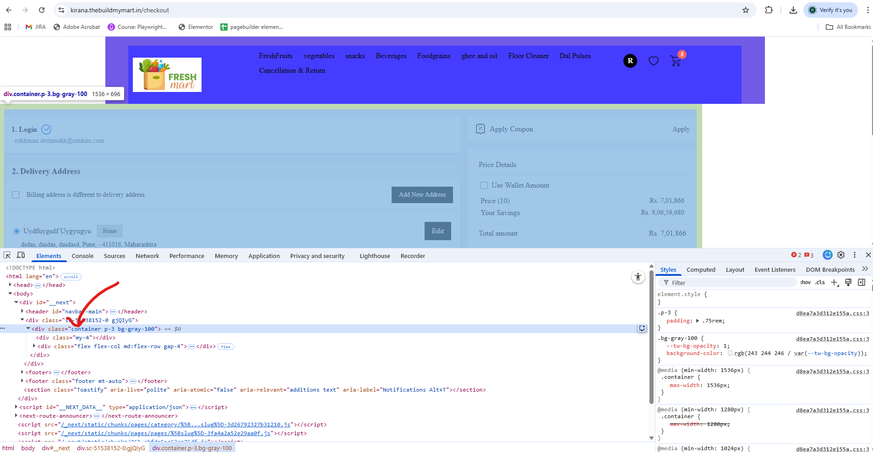Bookmark this page with the star icon
Image resolution: width=873 pixels, height=452 pixels.
point(746,10)
